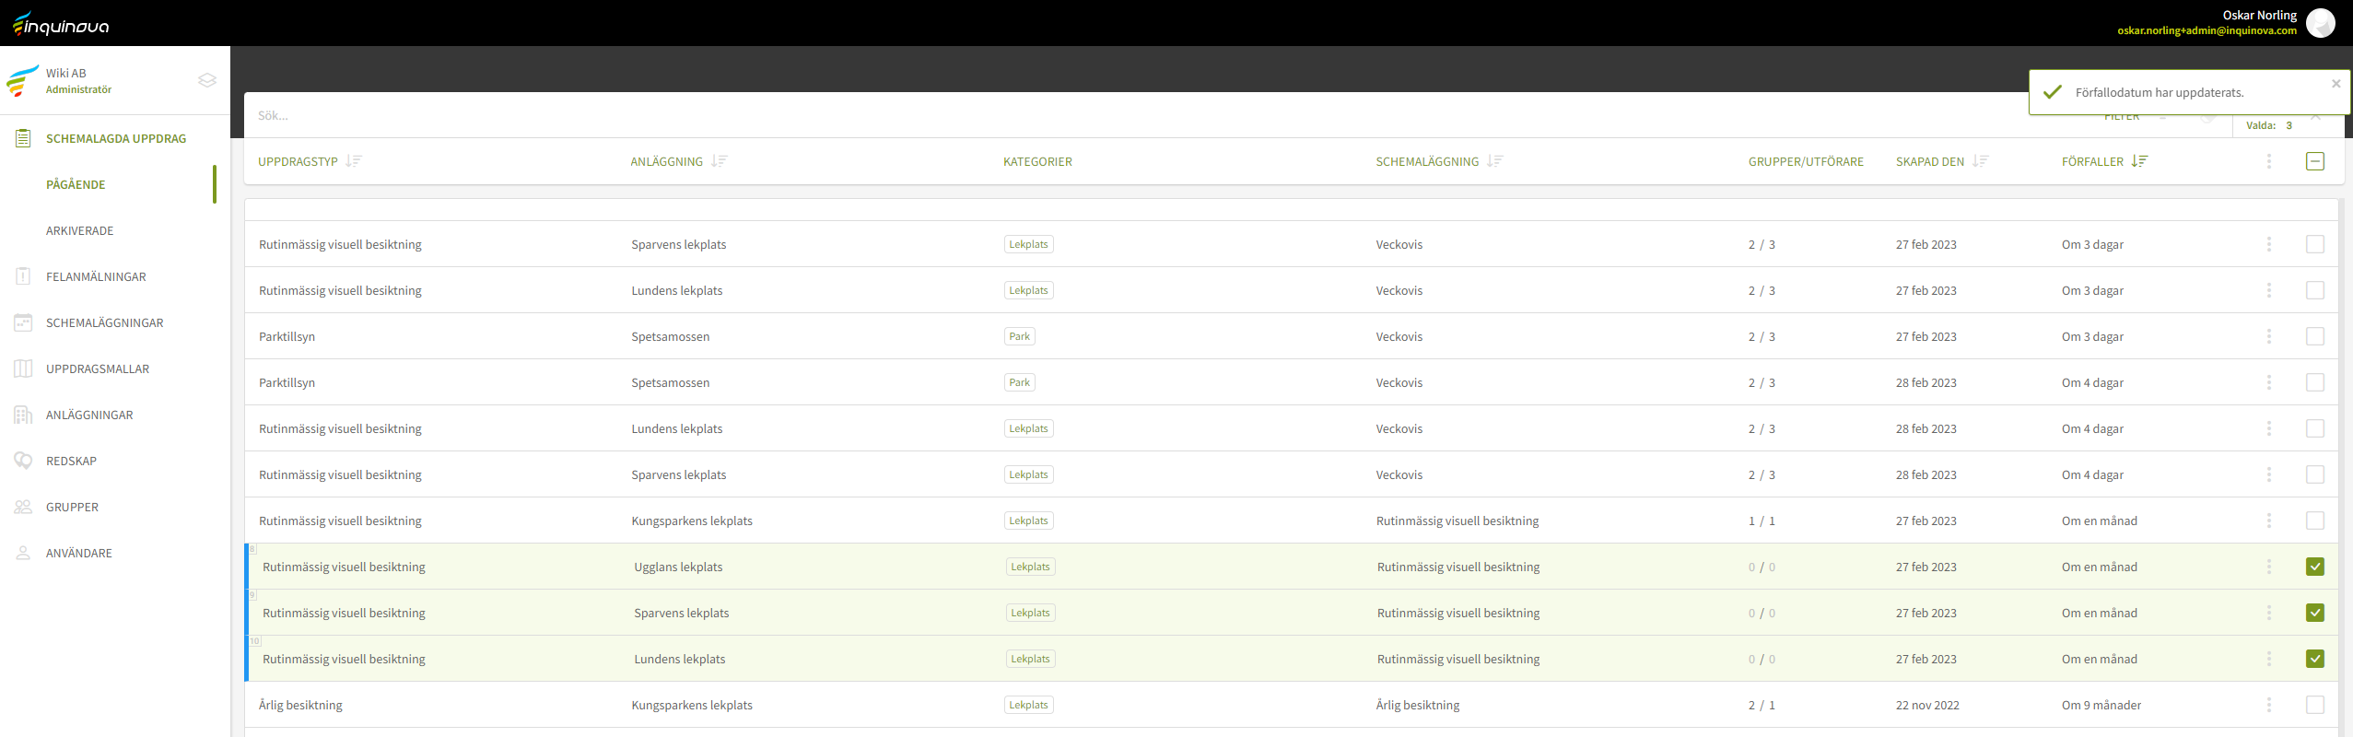Dismiss the Förfallodatum har uppdaterats notification
The height and width of the screenshot is (737, 2353).
coord(2335,84)
